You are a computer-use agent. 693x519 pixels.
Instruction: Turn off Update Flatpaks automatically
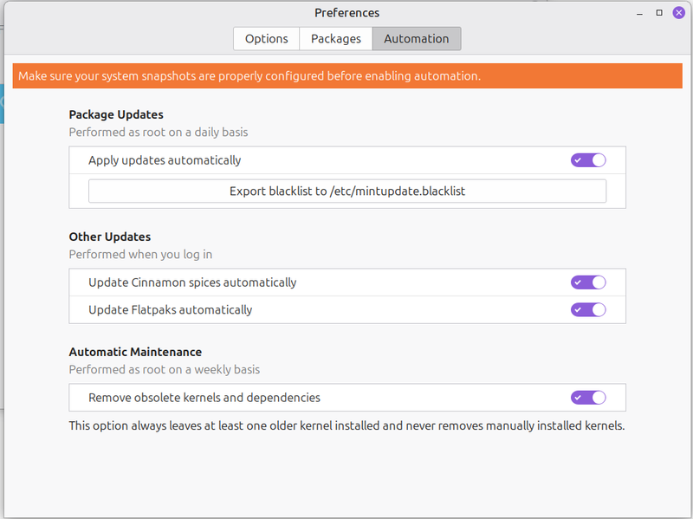[x=588, y=309]
